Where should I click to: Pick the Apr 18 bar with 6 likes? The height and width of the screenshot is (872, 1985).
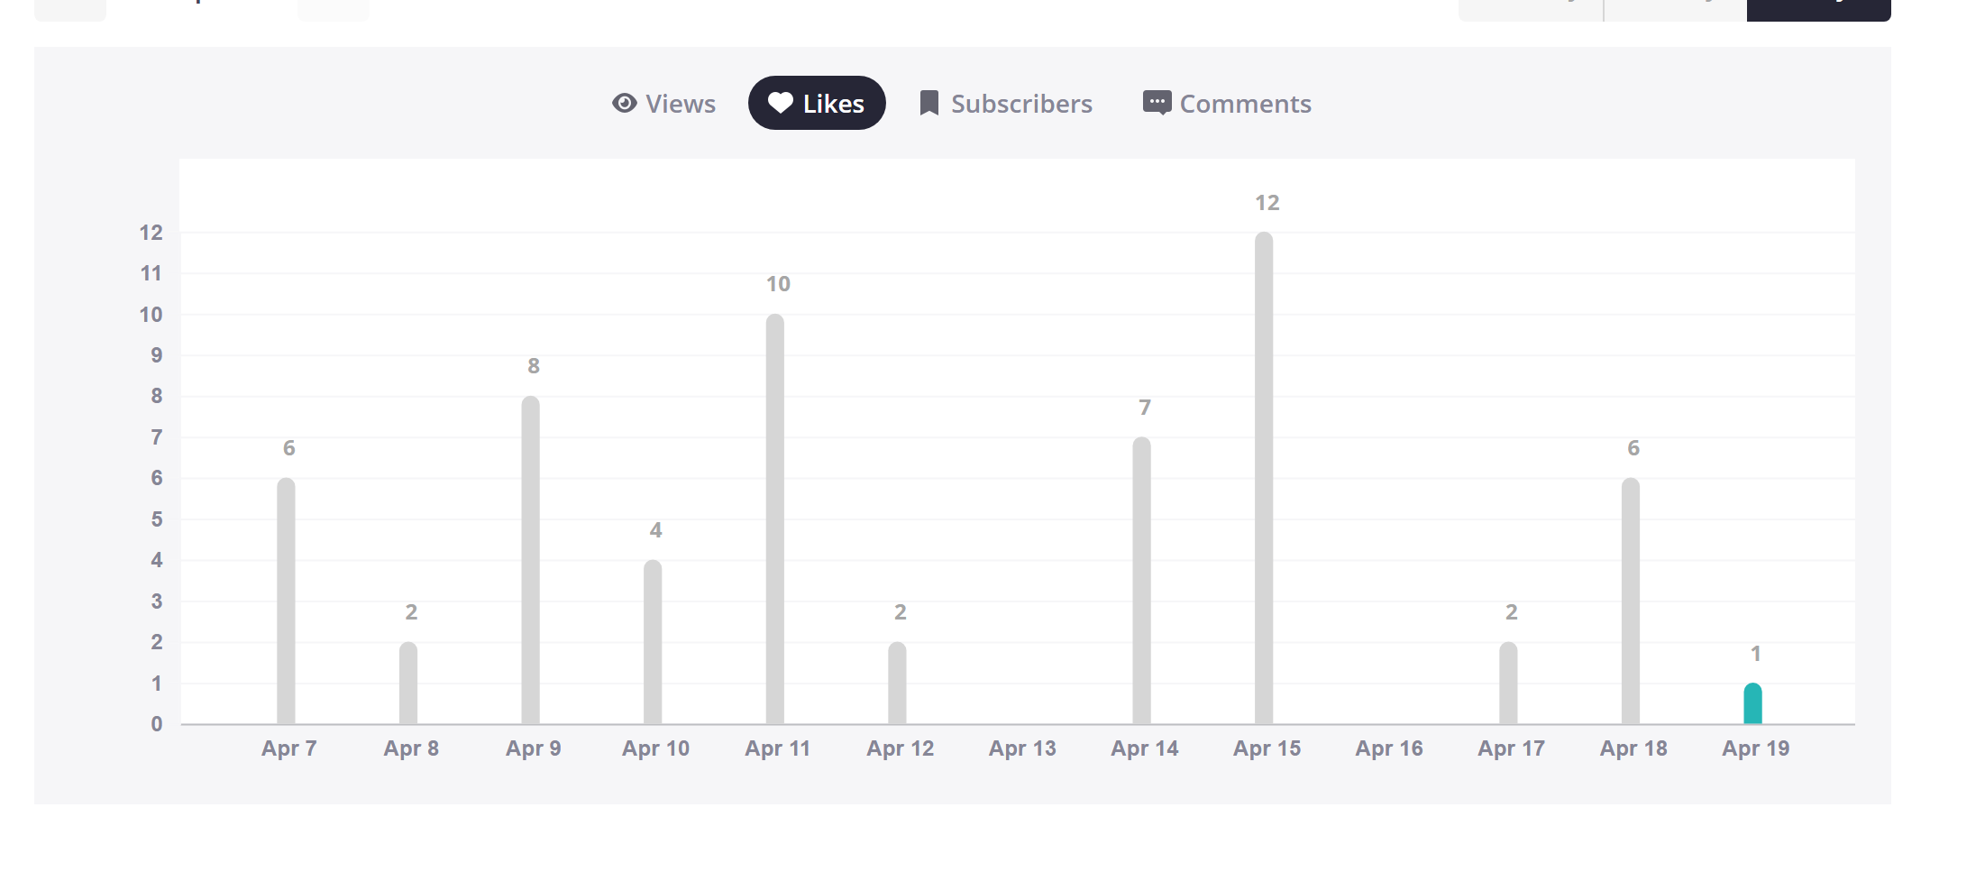(x=1630, y=601)
